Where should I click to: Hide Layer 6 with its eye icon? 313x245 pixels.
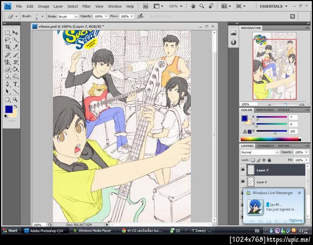[x=243, y=181]
